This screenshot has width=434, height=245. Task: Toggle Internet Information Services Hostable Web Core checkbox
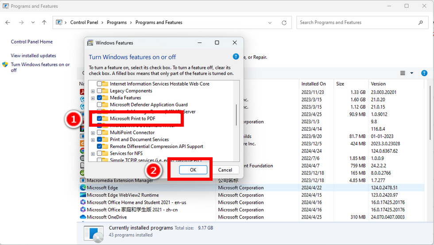coord(99,84)
